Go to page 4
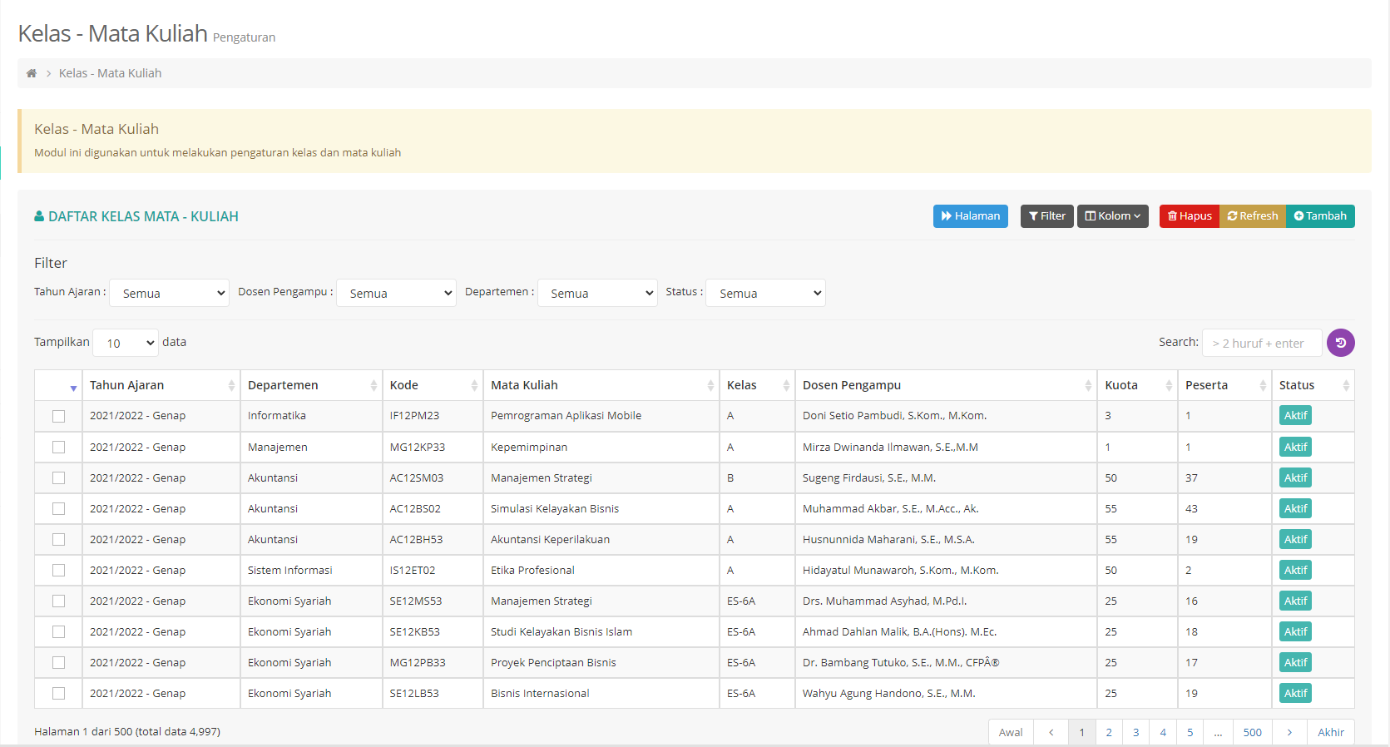Viewport: 1390px width, 747px height. click(x=1163, y=732)
